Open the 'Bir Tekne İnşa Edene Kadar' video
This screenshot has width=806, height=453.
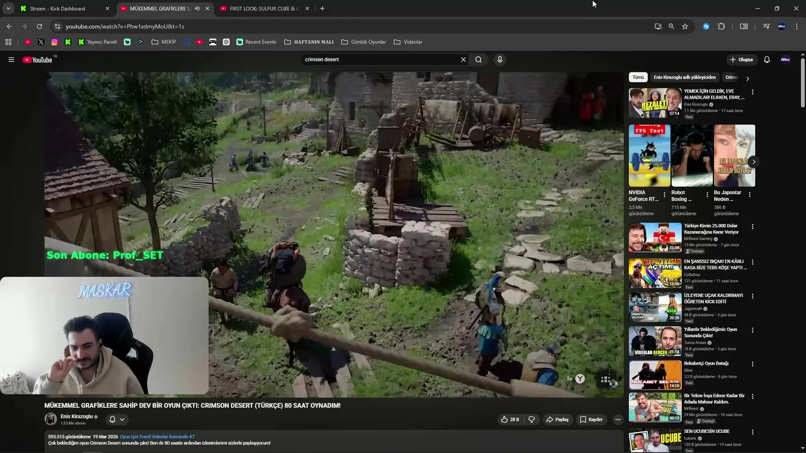pyautogui.click(x=655, y=408)
